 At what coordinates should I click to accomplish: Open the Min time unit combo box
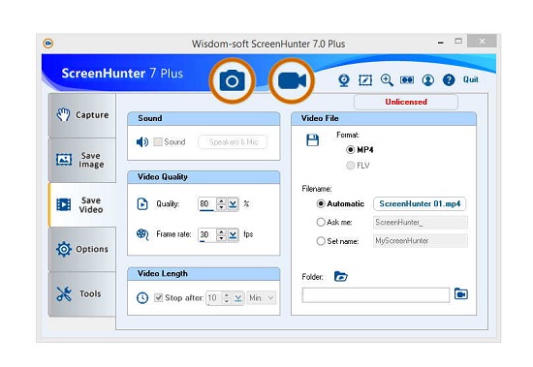[262, 298]
